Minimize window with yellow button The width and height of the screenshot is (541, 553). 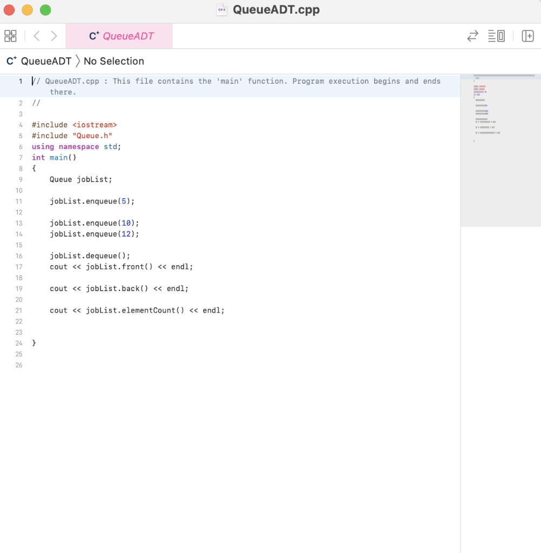[x=27, y=10]
